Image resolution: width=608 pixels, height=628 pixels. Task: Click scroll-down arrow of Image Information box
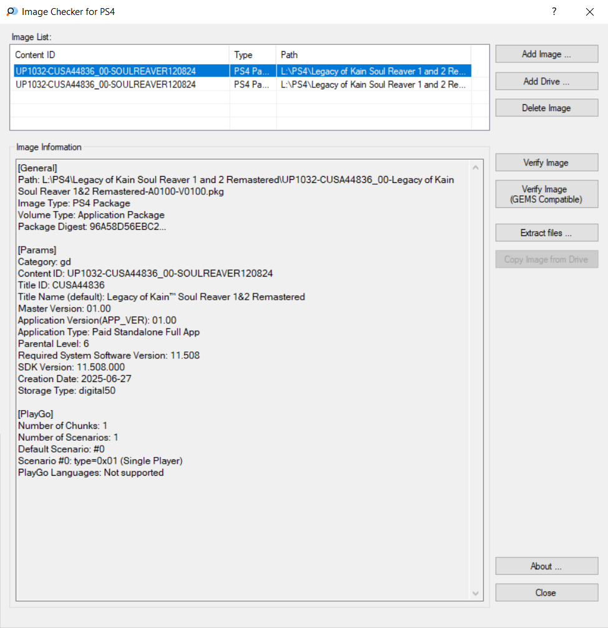(x=476, y=593)
